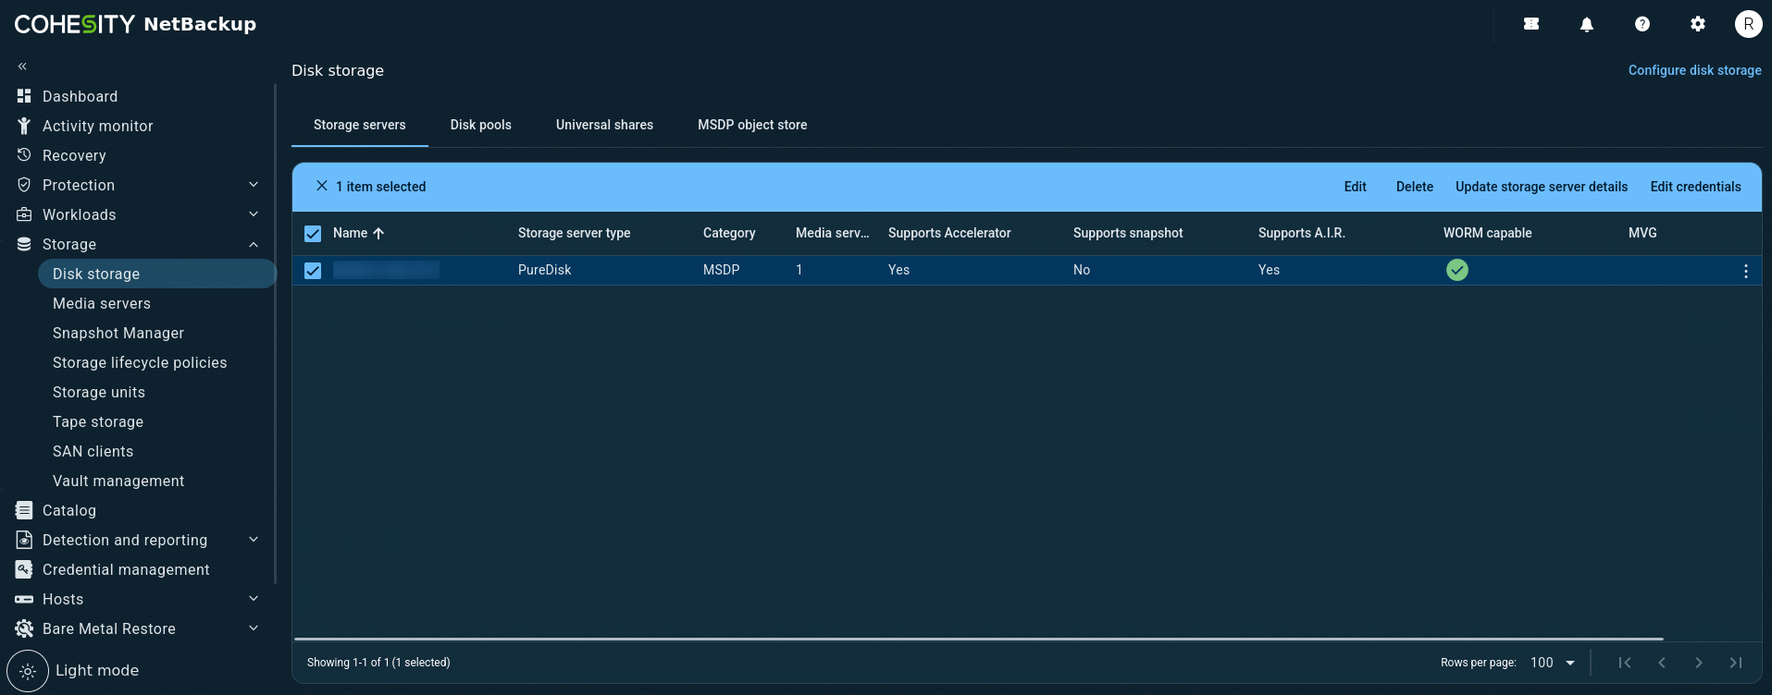1772x695 pixels.
Task: Open SAN clients in sidebar
Action: tap(93, 451)
